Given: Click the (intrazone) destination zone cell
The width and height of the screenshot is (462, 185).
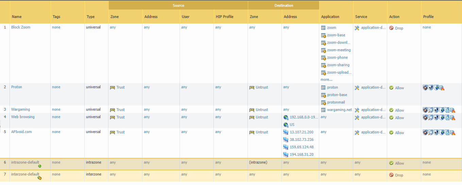Looking at the screenshot, I should tap(258, 162).
